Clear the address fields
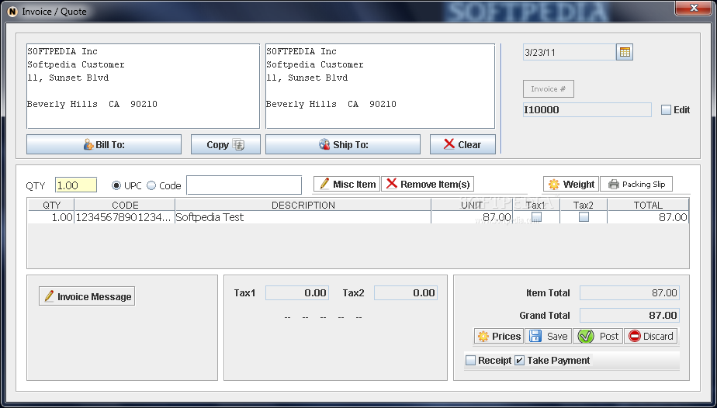Viewport: 717px width, 408px height. (462, 144)
